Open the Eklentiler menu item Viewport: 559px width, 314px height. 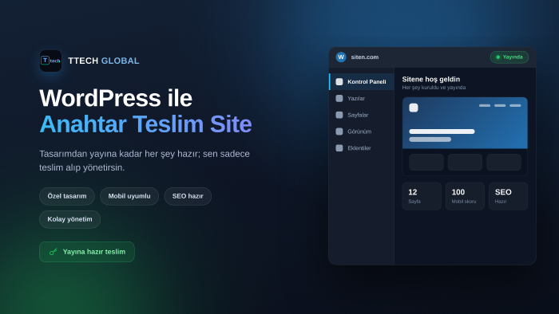pyautogui.click(x=362, y=148)
